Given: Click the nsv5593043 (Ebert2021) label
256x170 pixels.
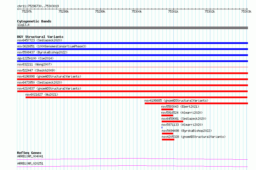Looking at the screenshot, I should point(180,107).
